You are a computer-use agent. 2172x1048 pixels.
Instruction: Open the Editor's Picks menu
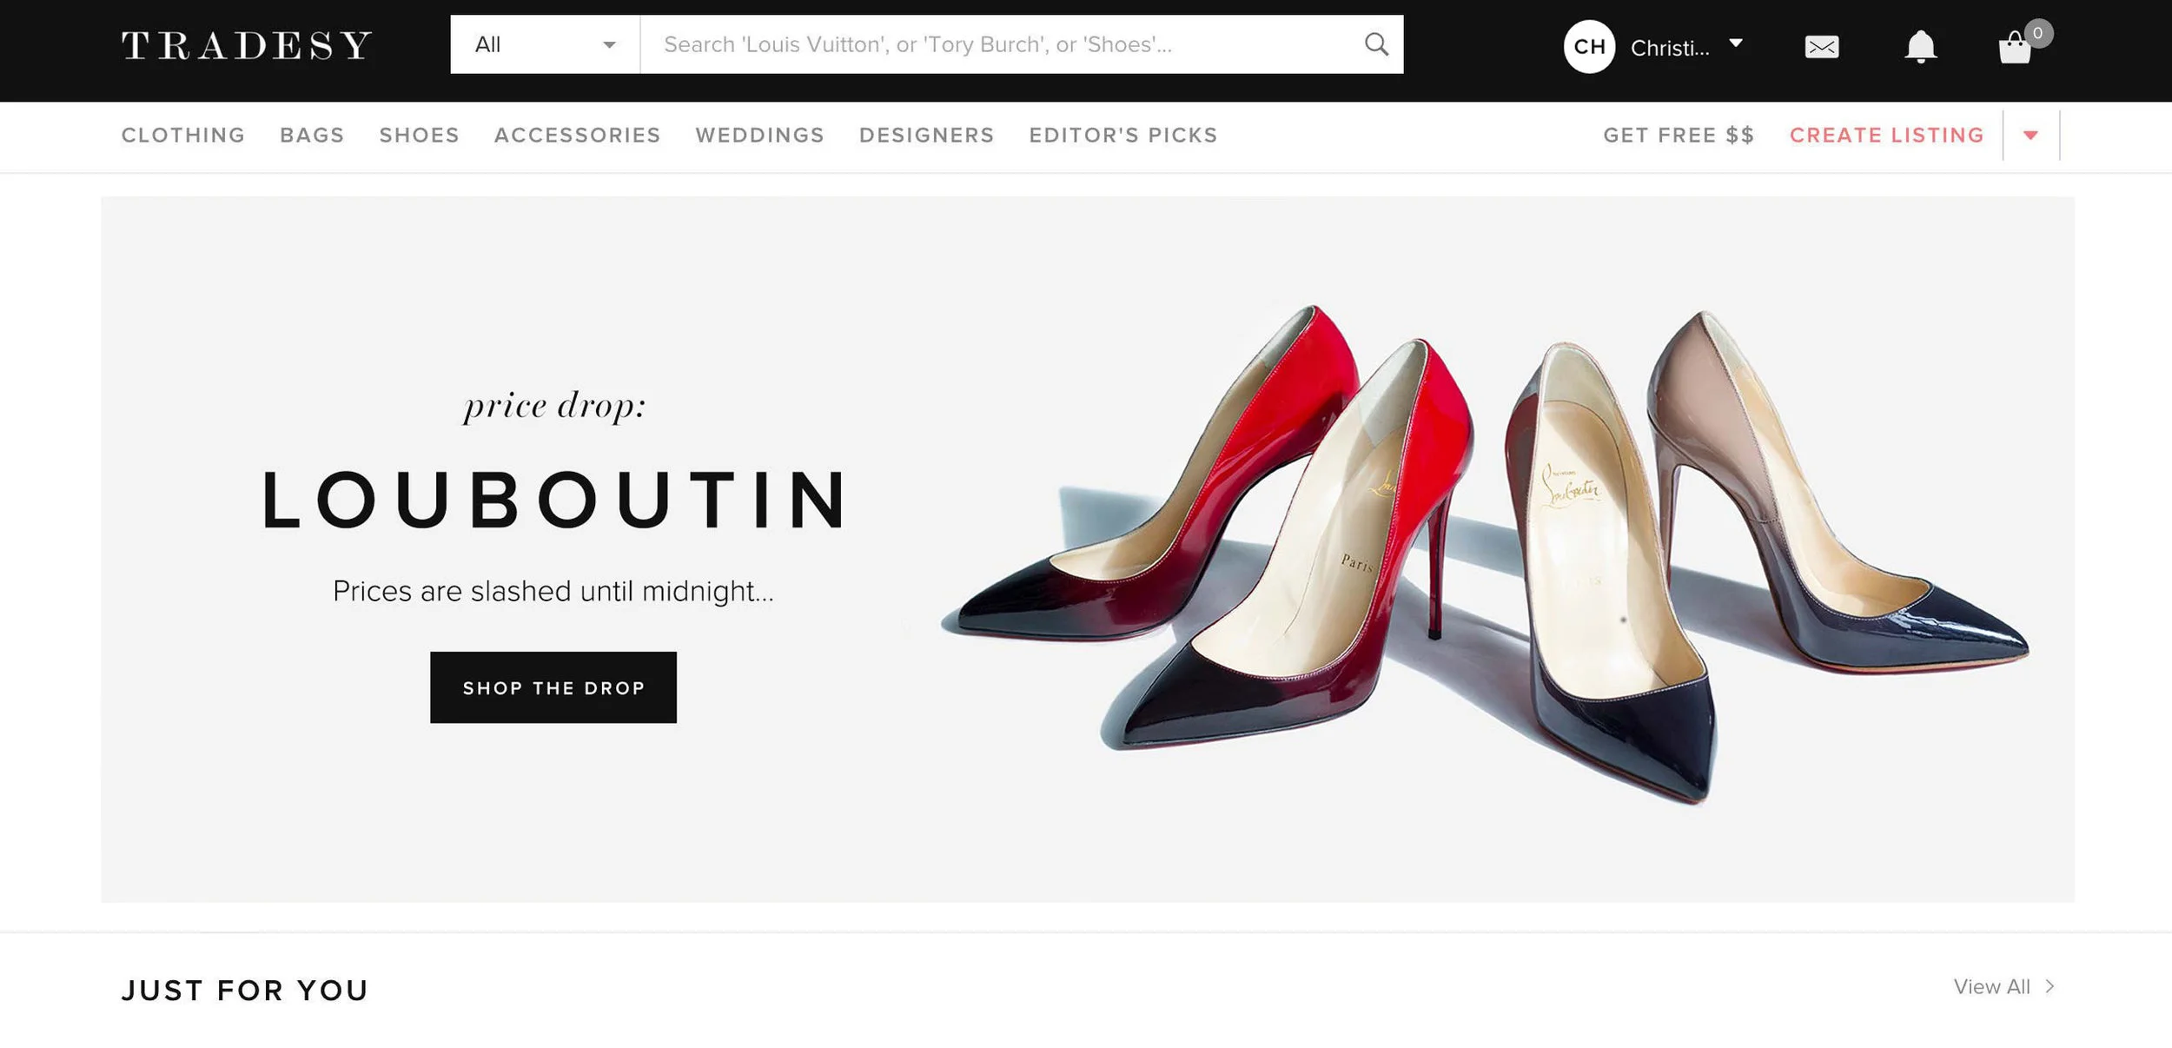[1123, 136]
